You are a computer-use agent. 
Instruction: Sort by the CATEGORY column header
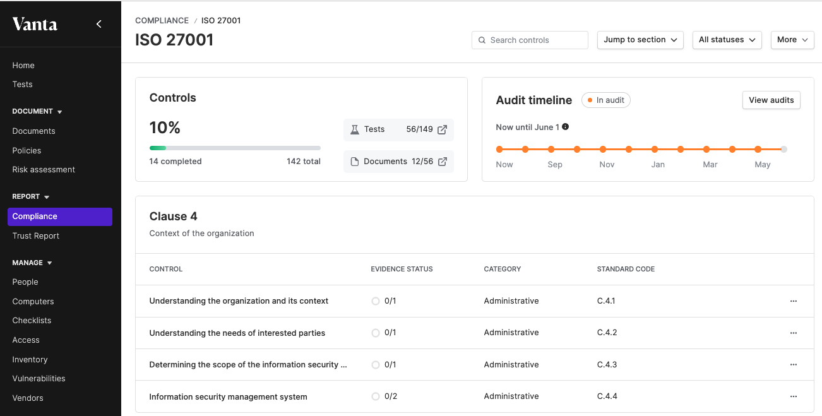coord(503,269)
